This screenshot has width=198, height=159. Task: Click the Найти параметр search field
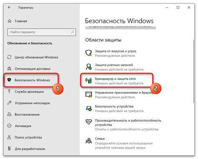pos(42,32)
